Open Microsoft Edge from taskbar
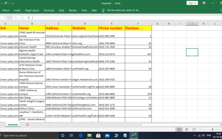This screenshot has height=139, width=222. [81, 135]
